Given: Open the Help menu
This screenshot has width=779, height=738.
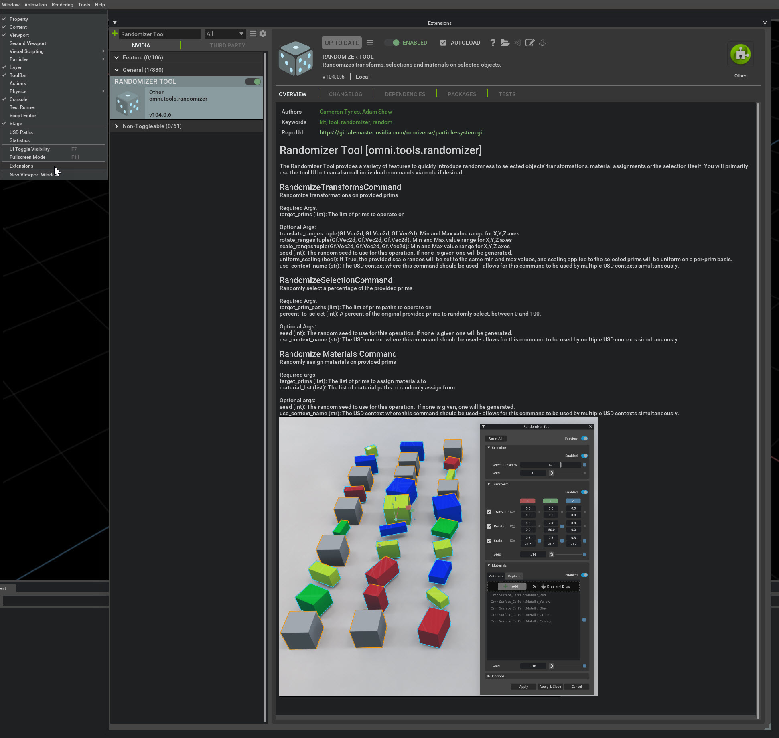Looking at the screenshot, I should [x=100, y=5].
